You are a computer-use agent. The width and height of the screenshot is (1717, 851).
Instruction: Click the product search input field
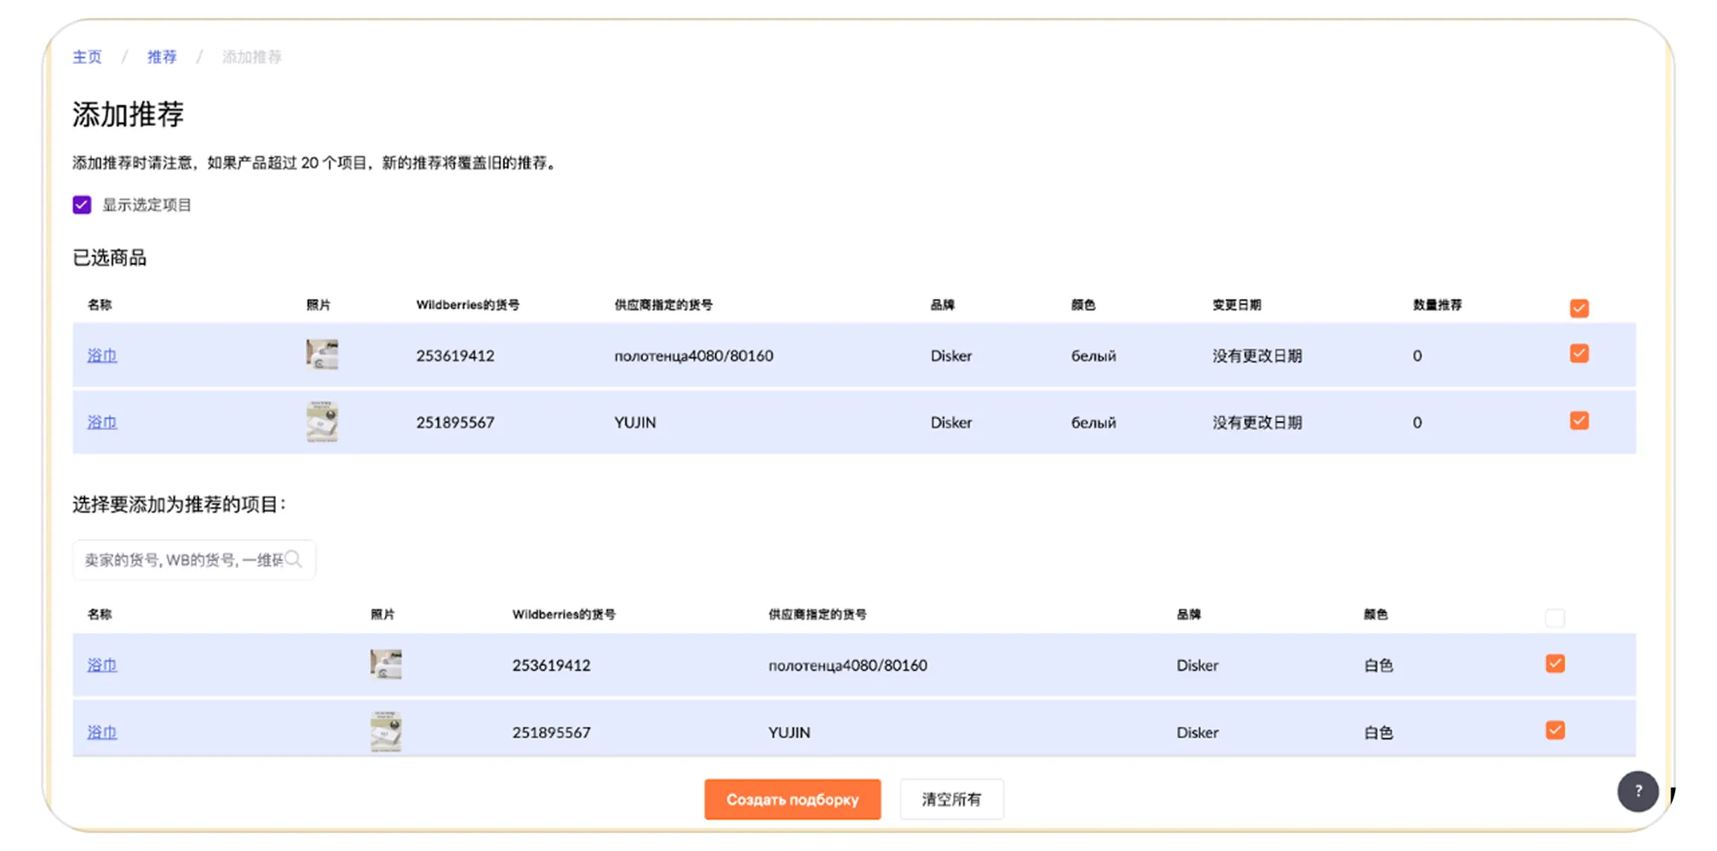(x=183, y=560)
